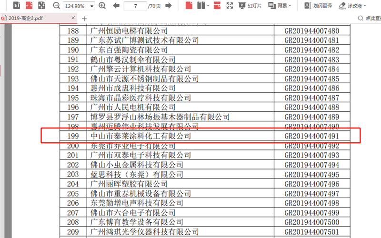Click certificate number GR201944007495
The image size is (381, 238).
click(x=312, y=174)
